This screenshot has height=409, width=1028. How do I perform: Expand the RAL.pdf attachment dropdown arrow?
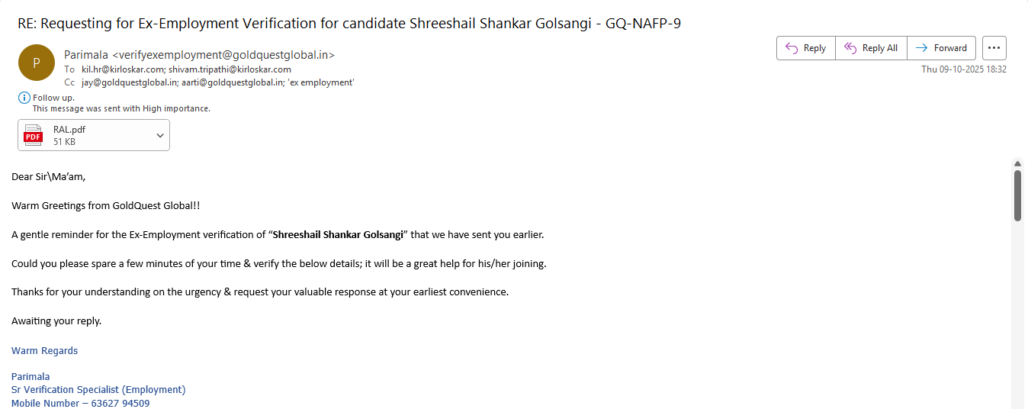pos(160,135)
